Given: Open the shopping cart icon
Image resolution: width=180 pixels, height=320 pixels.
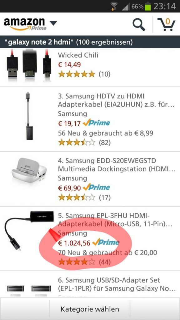Looking at the screenshot, I should click(166, 24).
